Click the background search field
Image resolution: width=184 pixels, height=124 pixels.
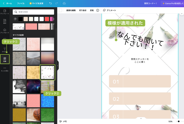pyautogui.click(x=33, y=12)
